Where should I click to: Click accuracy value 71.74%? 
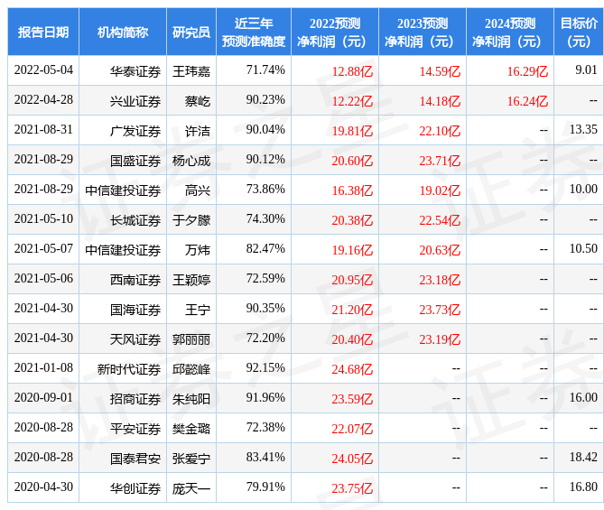click(265, 70)
